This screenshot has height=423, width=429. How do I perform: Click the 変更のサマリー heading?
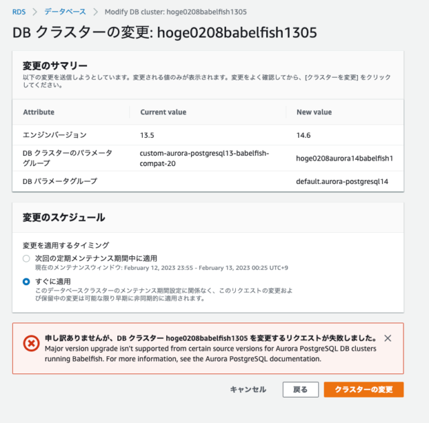click(55, 66)
